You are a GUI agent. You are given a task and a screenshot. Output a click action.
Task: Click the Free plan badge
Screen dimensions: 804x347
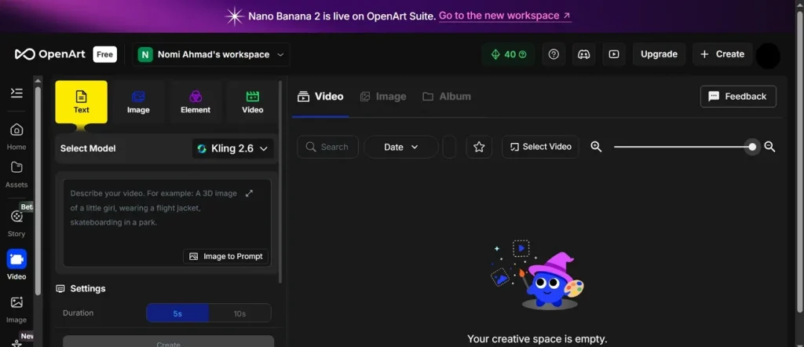(104, 54)
